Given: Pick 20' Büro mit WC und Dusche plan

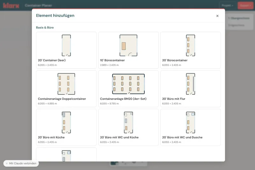Looking at the screenshot, I should coord(191,122).
